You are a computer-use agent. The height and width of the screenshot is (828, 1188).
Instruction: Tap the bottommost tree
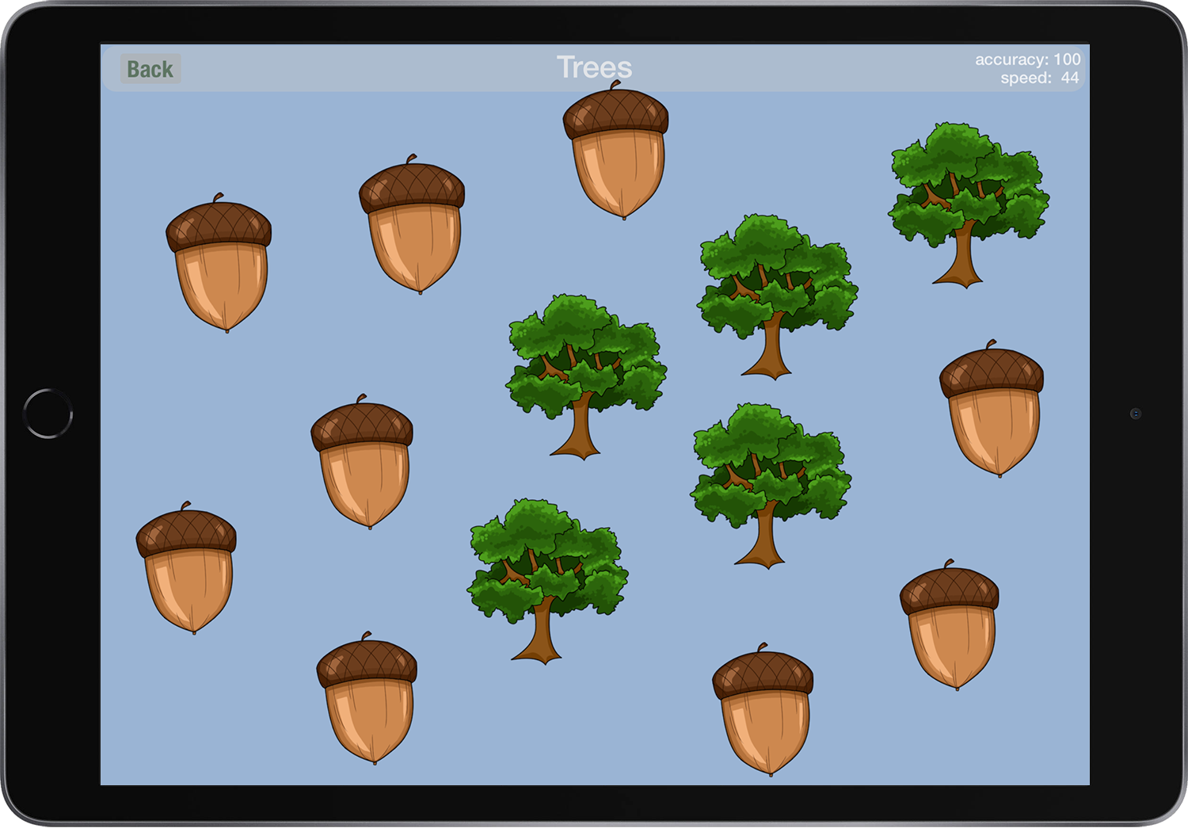point(547,580)
